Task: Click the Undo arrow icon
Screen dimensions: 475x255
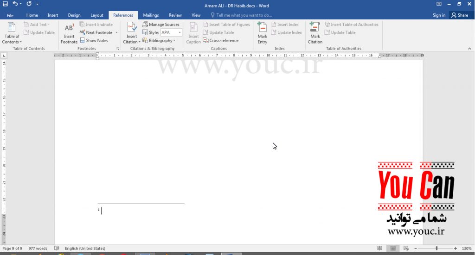Action: [x=15, y=4]
